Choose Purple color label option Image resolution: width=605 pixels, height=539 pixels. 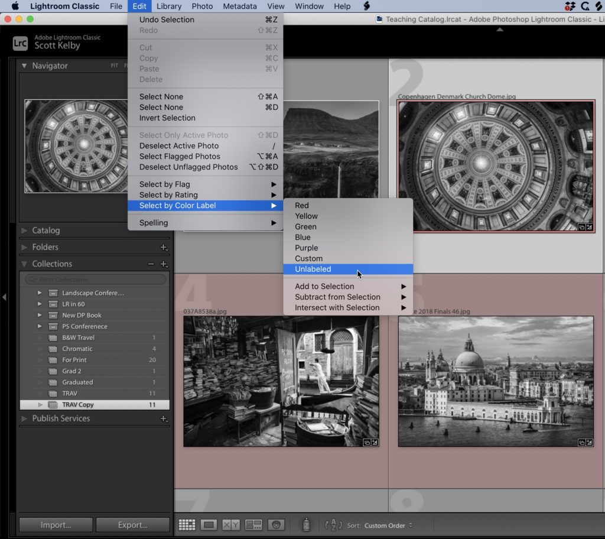[x=348, y=248]
